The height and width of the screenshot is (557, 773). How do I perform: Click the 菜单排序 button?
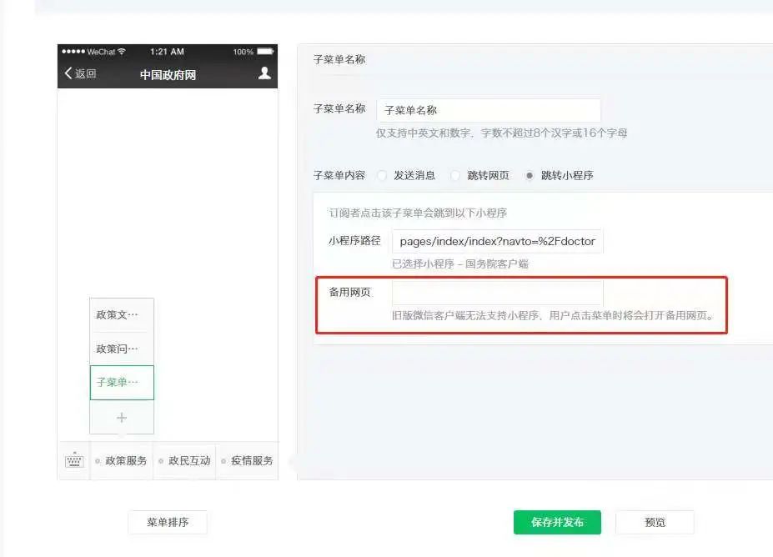pyautogui.click(x=168, y=523)
